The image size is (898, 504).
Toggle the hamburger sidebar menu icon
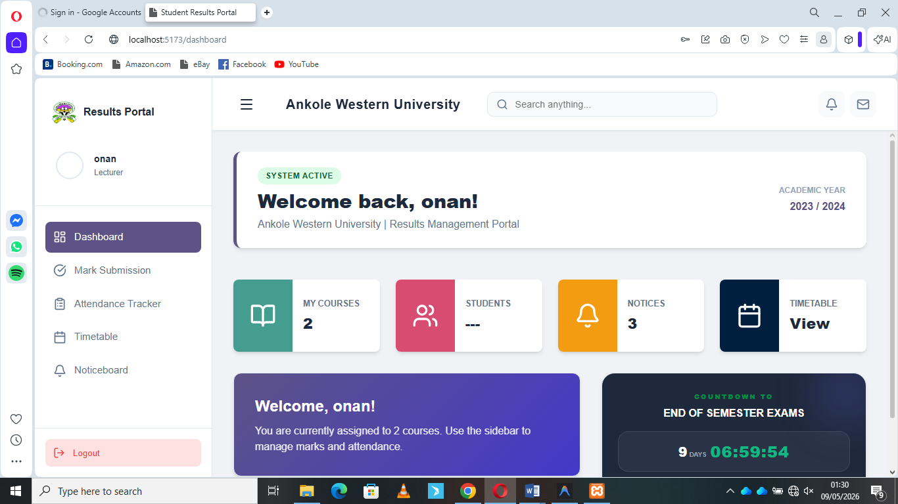[247, 104]
